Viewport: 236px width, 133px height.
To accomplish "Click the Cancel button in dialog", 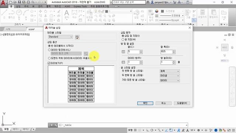I will 164,103.
